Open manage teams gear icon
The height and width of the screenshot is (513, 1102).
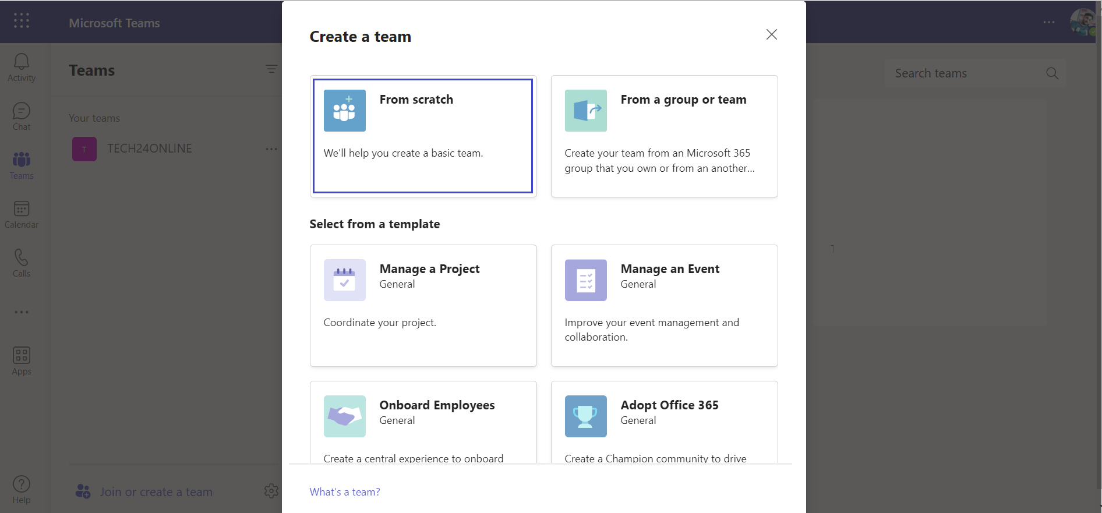(x=271, y=491)
